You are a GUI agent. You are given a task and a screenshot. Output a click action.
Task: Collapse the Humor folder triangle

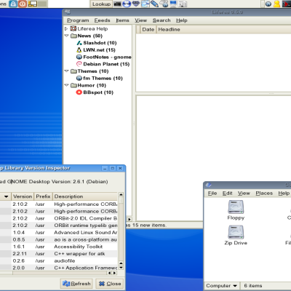point(67,85)
